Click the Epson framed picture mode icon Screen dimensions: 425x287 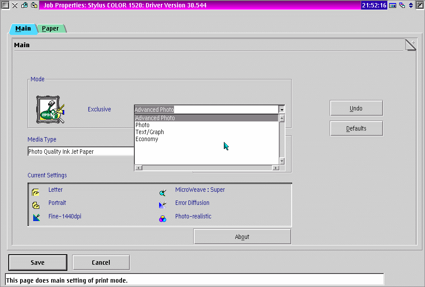[50, 109]
